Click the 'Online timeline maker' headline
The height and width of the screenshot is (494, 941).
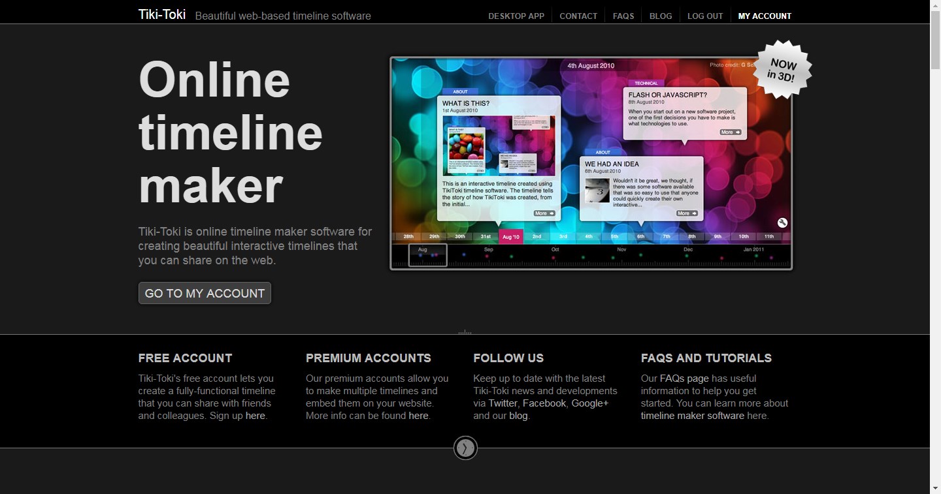click(x=231, y=132)
